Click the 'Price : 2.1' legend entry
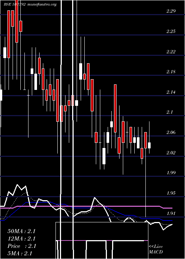Image resolution: width=185 pixels, height=259 pixels. [x=21, y=246]
